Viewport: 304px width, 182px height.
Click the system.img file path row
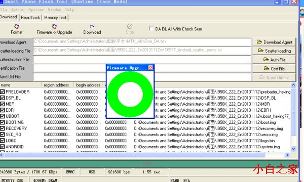pos(207,147)
